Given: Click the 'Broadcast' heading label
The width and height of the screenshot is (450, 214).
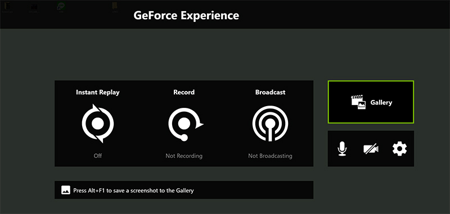Looking at the screenshot, I should click(x=271, y=92).
